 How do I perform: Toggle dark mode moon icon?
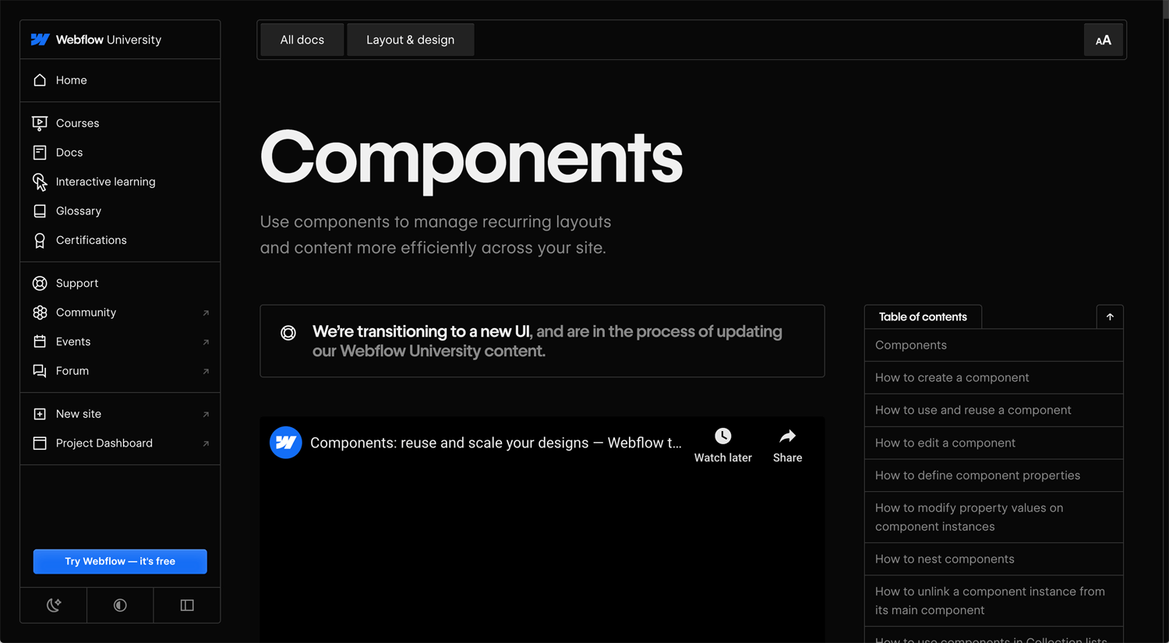[54, 606]
